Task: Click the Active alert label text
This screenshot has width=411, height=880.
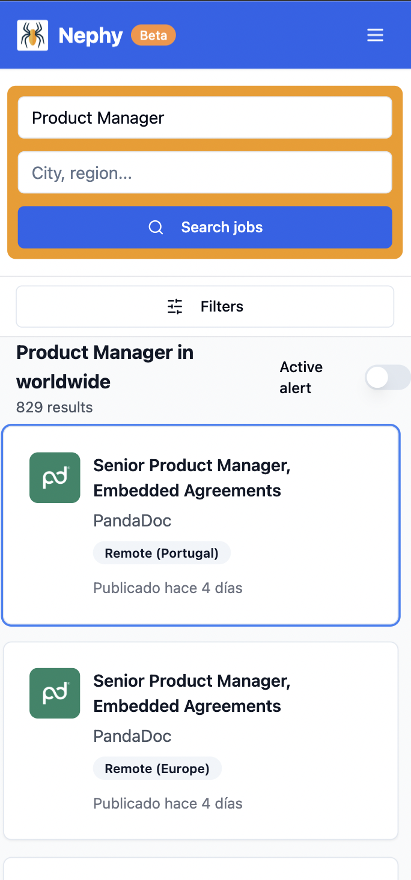Action: (x=300, y=377)
